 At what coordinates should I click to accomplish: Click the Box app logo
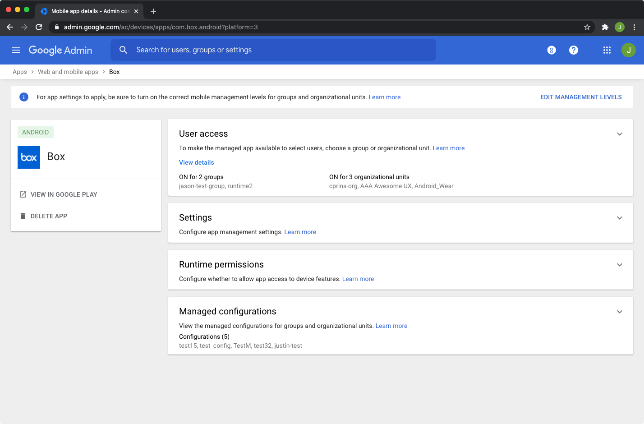click(29, 157)
